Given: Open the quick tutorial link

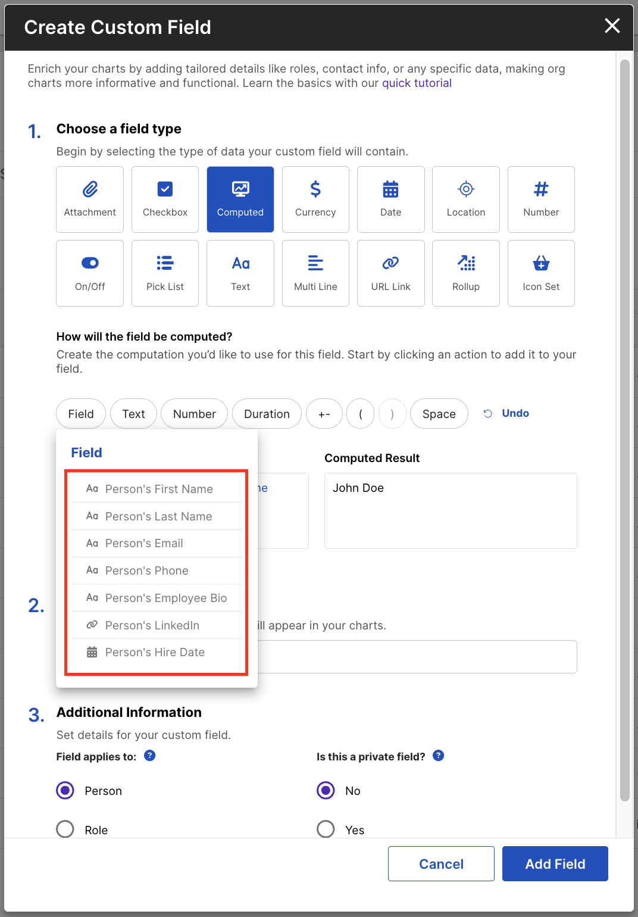Looking at the screenshot, I should click(417, 83).
